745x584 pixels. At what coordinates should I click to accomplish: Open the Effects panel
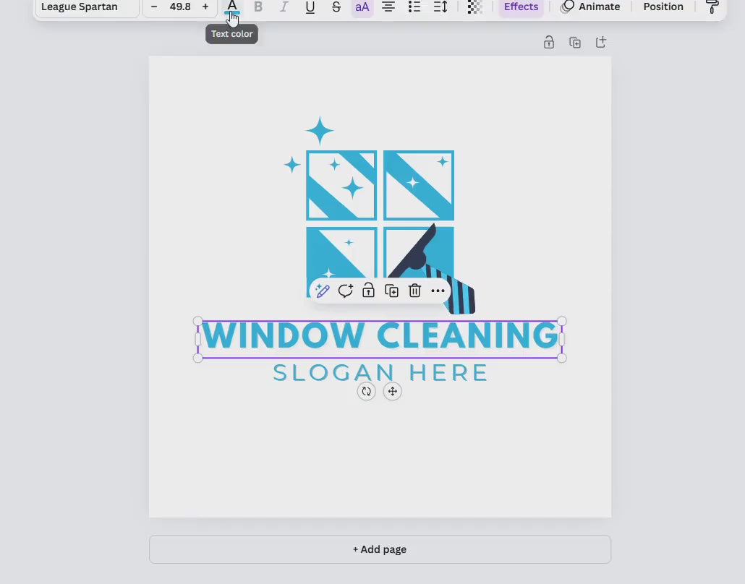[521, 7]
